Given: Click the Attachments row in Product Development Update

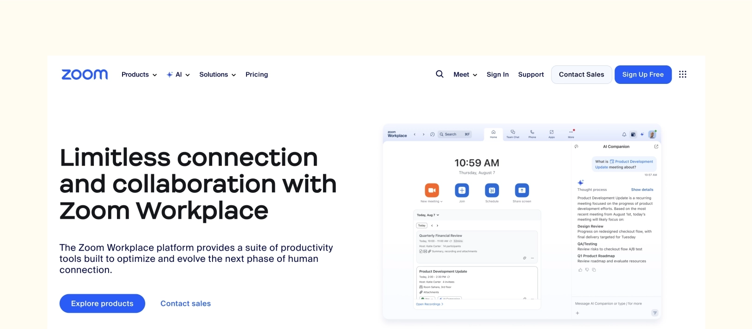Looking at the screenshot, I should coord(429,292).
